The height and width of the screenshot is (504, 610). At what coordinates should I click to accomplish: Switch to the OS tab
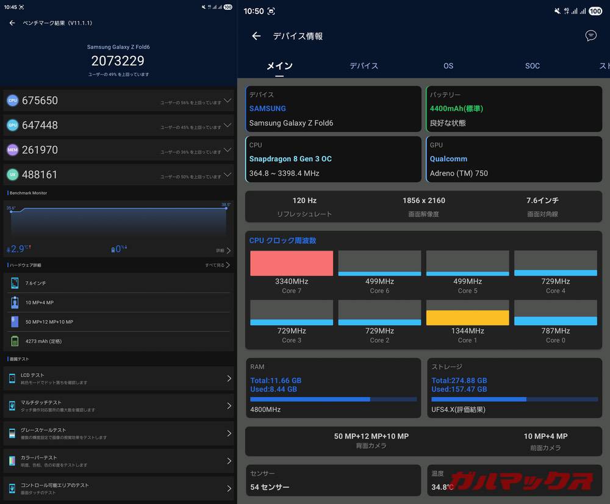click(x=448, y=66)
